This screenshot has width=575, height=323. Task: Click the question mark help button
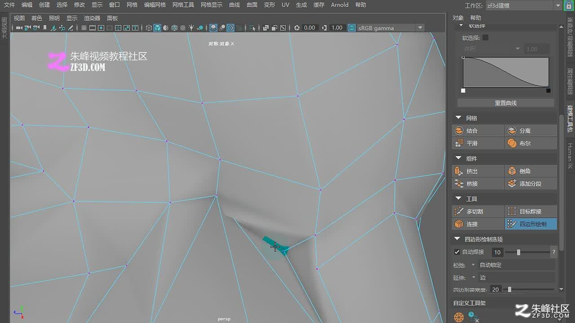pos(554,252)
